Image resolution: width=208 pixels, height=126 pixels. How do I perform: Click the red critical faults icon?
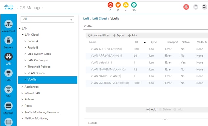pos(110,5)
